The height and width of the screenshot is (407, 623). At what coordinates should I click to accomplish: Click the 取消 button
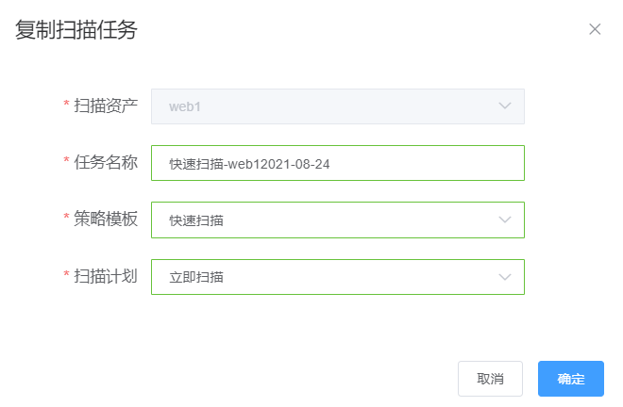tap(490, 379)
